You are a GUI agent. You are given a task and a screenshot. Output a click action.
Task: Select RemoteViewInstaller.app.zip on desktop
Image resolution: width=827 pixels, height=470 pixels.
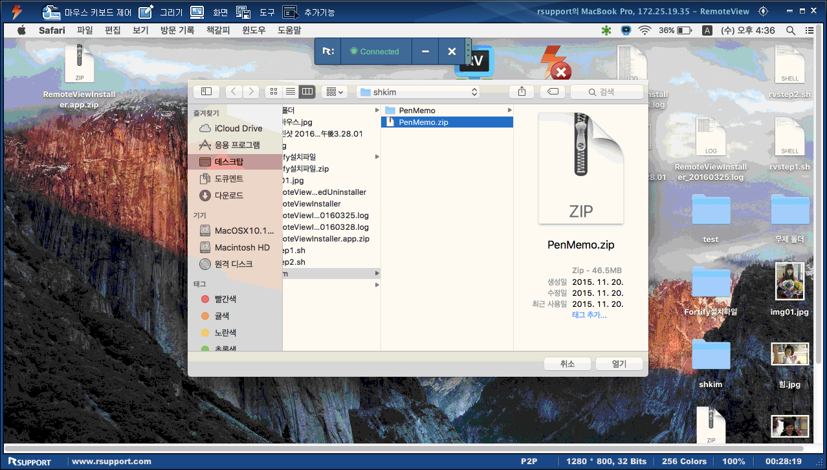pos(79,76)
